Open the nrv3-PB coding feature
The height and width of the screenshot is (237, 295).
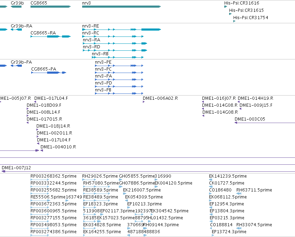pos(103,90)
